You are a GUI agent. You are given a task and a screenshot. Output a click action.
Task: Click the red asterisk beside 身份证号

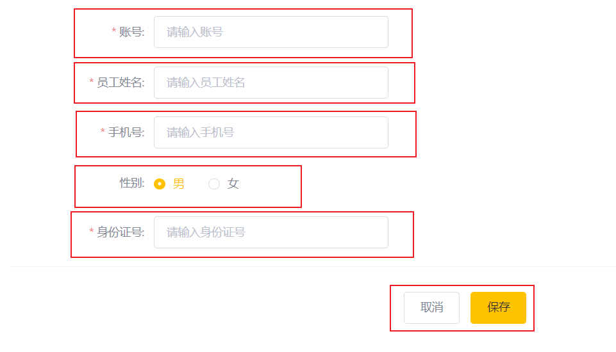(92, 231)
